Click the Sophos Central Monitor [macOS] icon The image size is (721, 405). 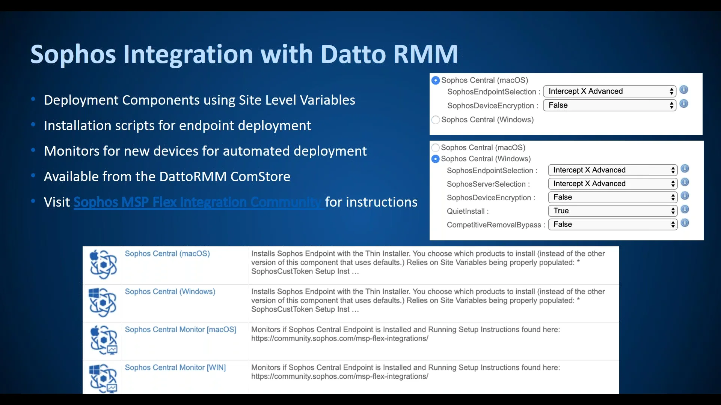tap(103, 340)
